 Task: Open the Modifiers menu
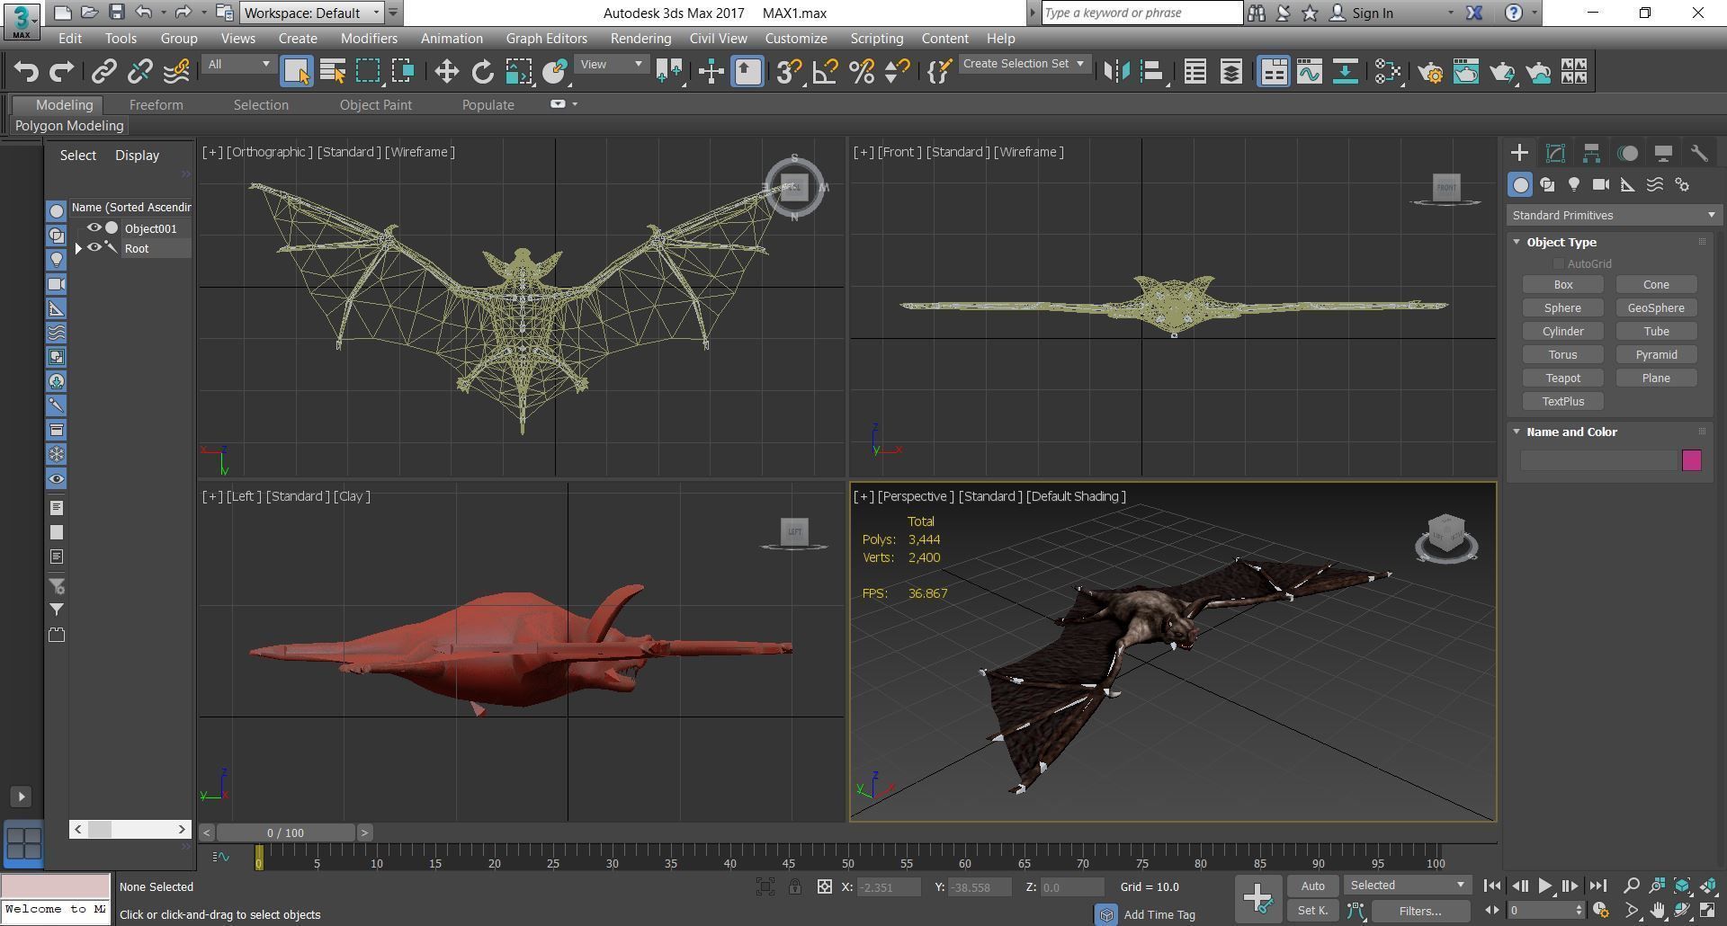pyautogui.click(x=369, y=39)
